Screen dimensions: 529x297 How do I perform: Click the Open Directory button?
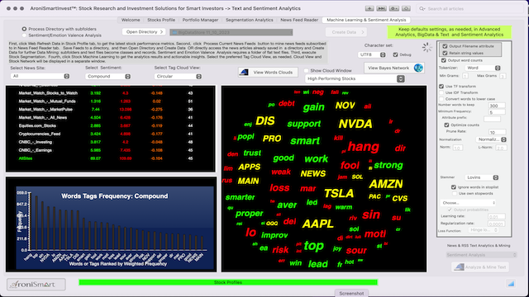144,31
